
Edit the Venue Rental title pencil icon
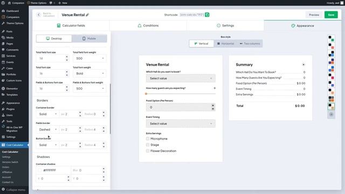click(x=87, y=15)
